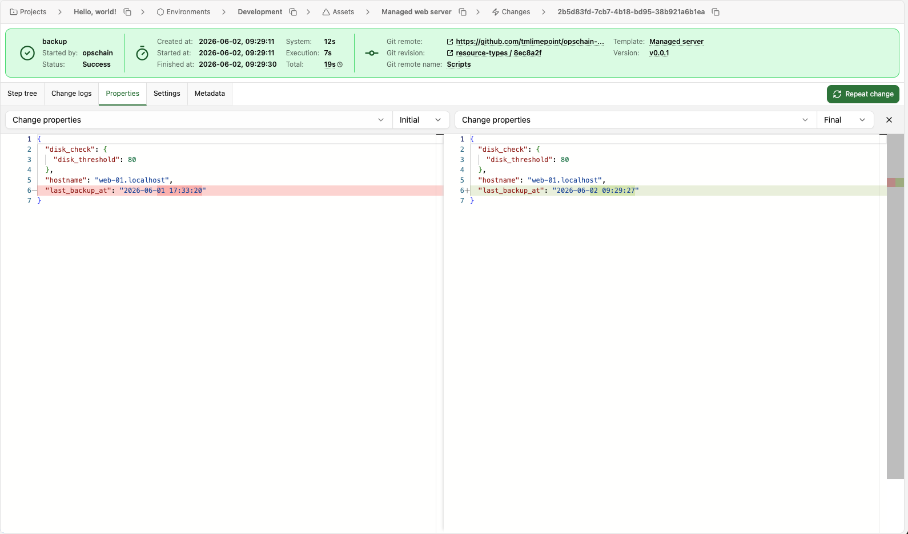
Task: Open the Step tree tab
Action: point(22,94)
